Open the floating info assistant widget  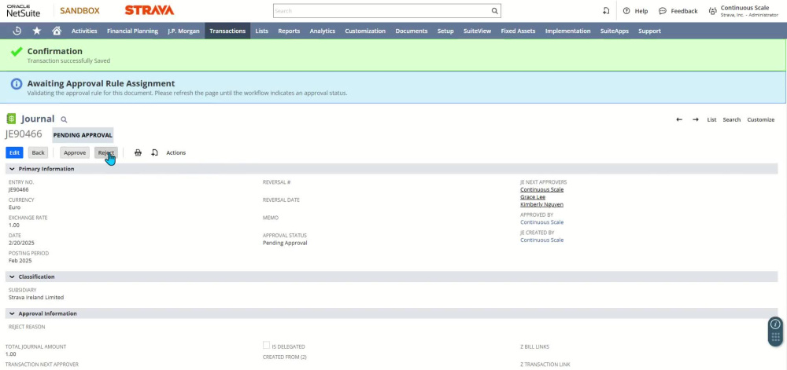coord(775,331)
